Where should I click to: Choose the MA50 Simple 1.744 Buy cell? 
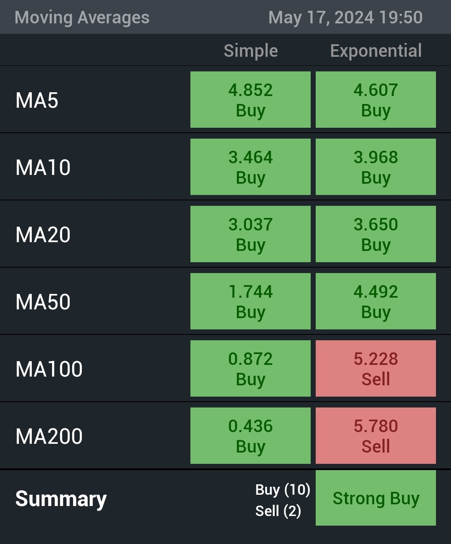pyautogui.click(x=251, y=301)
